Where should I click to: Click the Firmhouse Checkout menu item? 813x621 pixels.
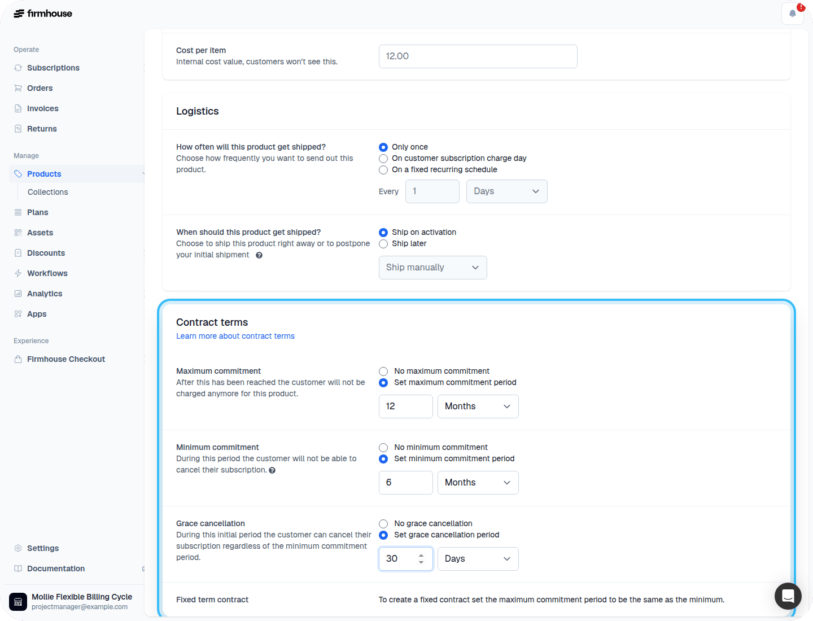tap(66, 359)
